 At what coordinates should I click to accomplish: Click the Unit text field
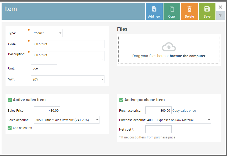coord(44,68)
